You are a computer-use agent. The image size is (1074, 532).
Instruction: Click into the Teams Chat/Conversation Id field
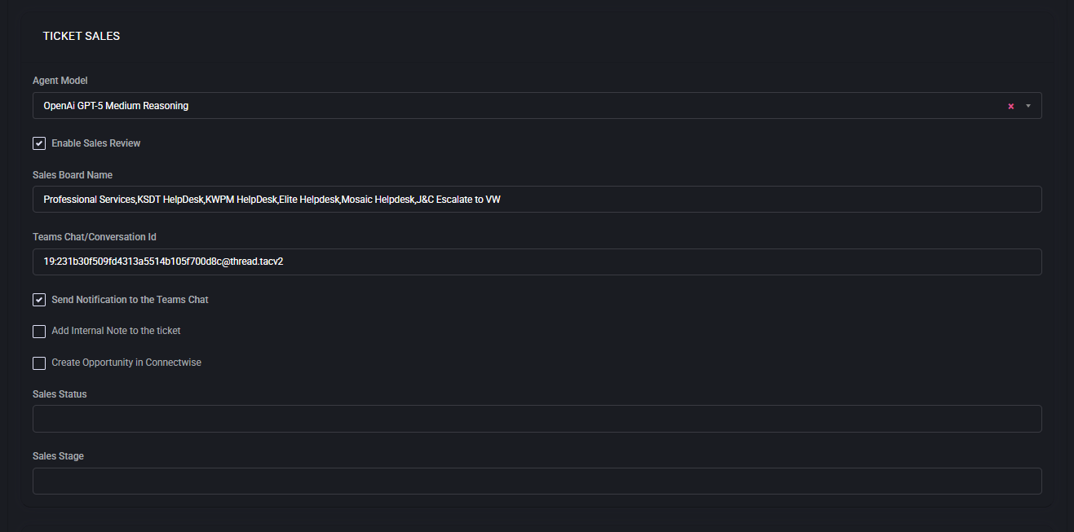(537, 262)
